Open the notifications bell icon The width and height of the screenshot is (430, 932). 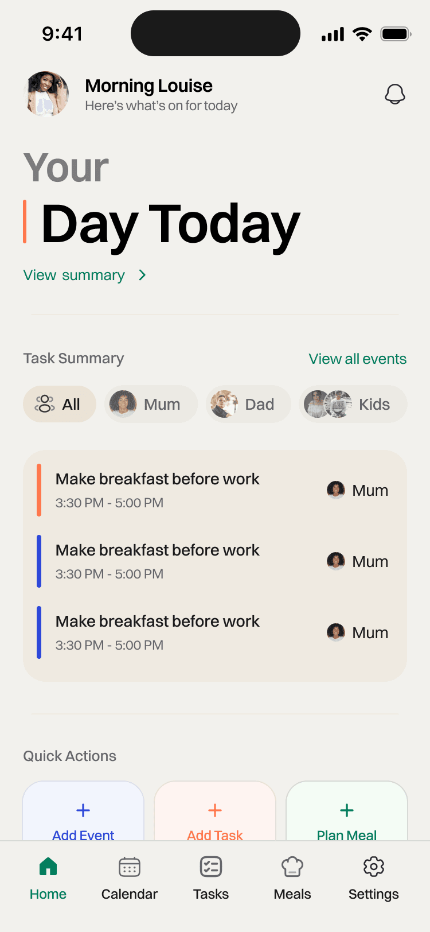pos(395,94)
